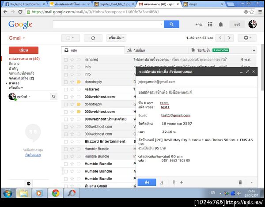265x207 pixels.
Task: Expand เพิ่มเติม labels in sidebar
Action: tap(16, 88)
